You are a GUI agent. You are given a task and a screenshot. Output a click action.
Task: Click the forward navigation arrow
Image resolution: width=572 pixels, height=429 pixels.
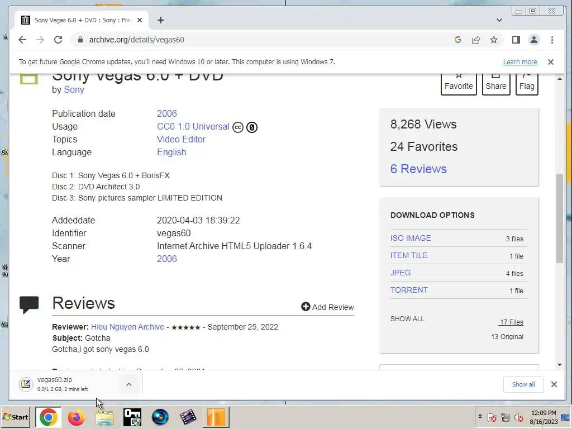click(40, 40)
